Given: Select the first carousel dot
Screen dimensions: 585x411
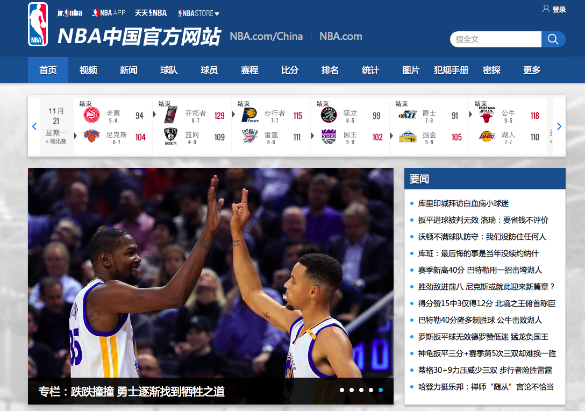Looking at the screenshot, I should click(x=342, y=390).
